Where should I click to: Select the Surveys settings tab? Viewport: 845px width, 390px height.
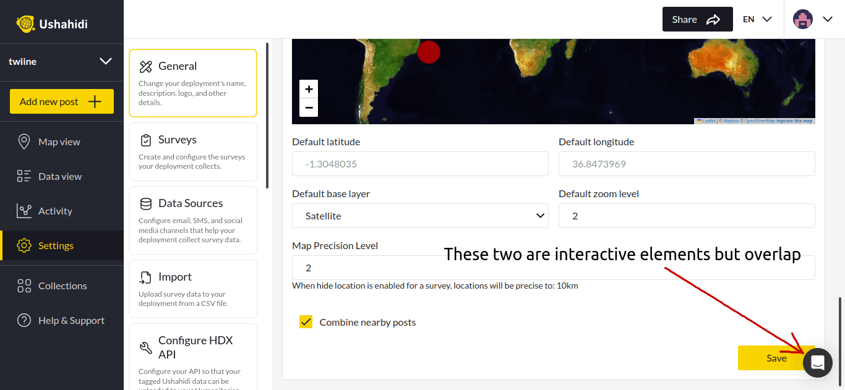pos(192,151)
